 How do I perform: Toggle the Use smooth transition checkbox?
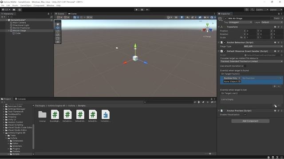(245, 66)
